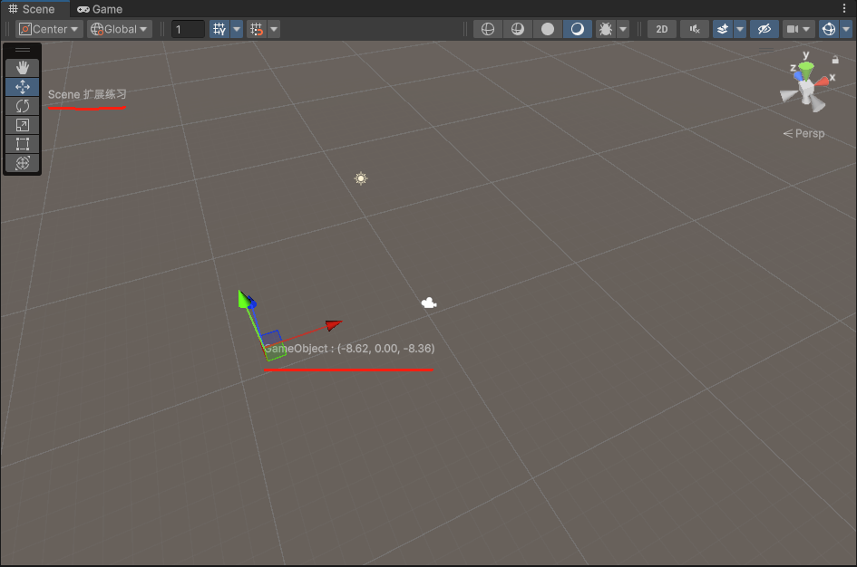857x567 pixels.
Task: Toggle scene effects button
Action: point(723,29)
